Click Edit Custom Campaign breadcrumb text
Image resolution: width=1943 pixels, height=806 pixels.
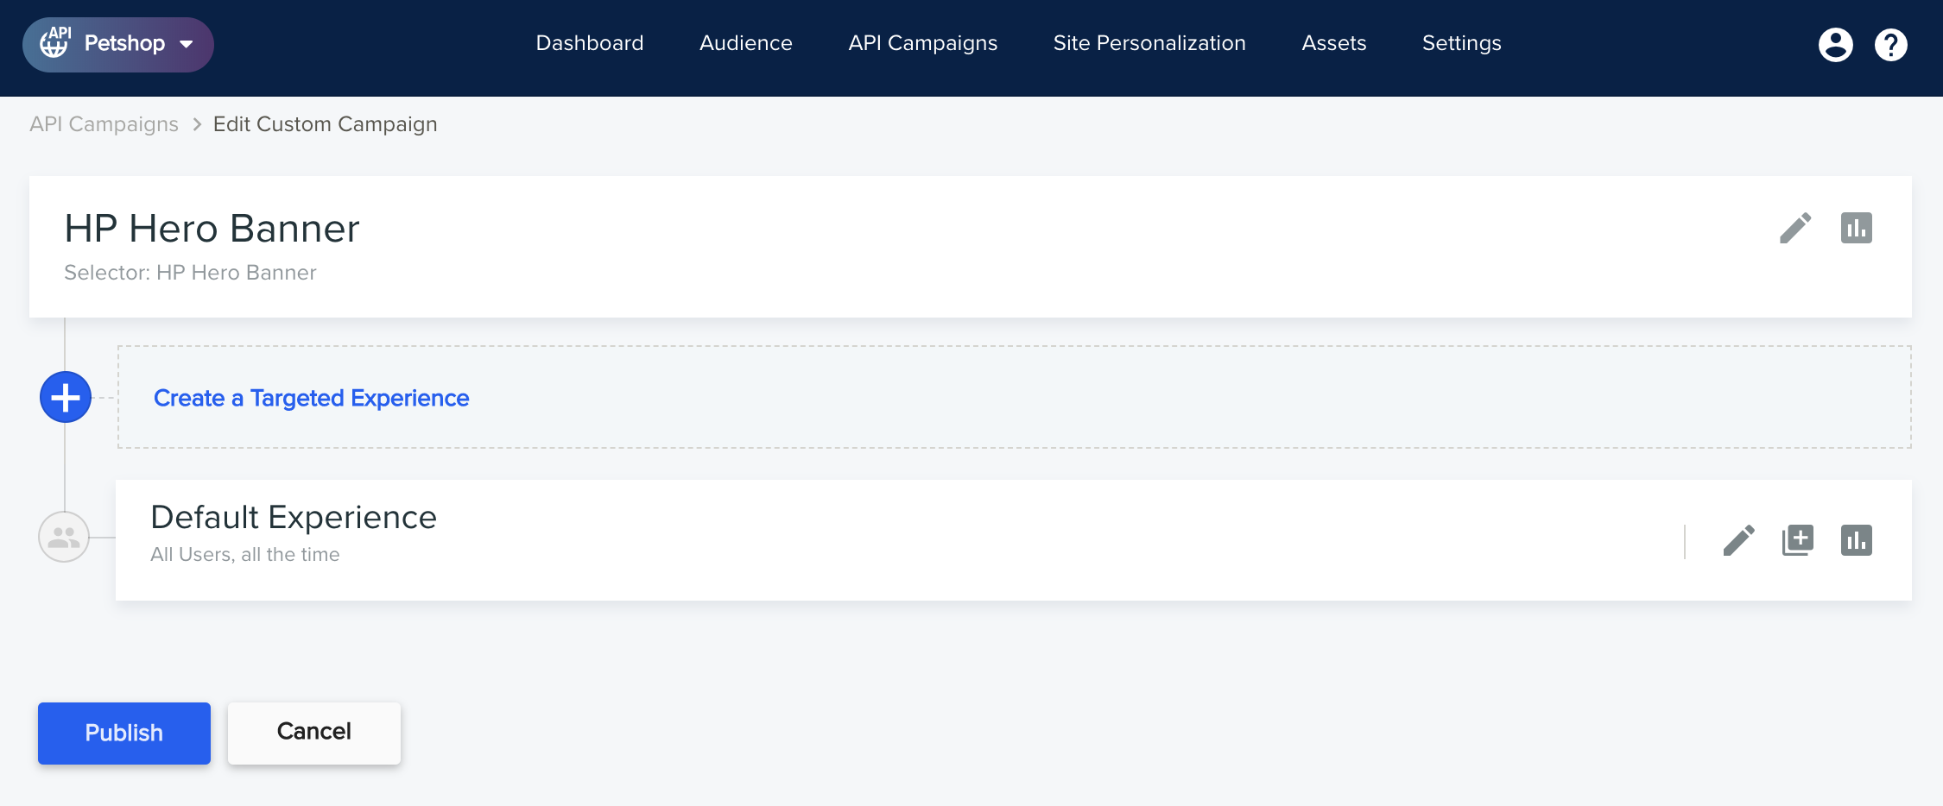[326, 124]
